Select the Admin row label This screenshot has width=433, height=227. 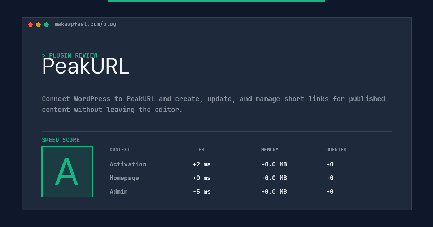[119, 192]
